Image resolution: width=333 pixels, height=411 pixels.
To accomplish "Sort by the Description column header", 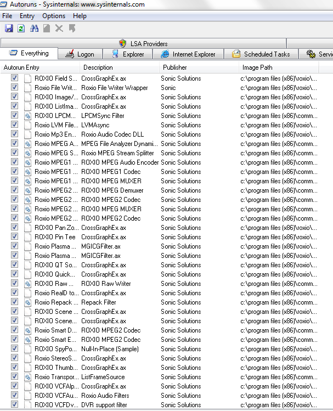I will pos(120,67).
